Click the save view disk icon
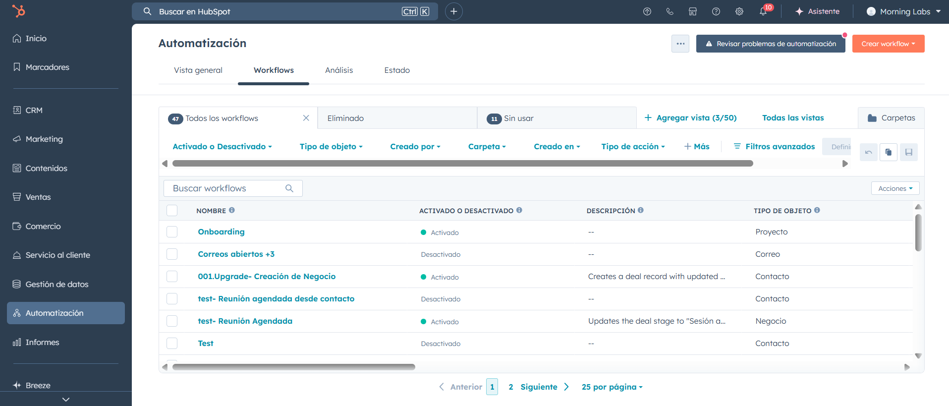The image size is (949, 406). pos(908,152)
